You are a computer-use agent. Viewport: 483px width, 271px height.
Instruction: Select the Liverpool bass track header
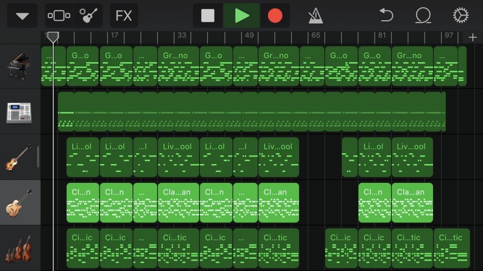tap(20, 157)
